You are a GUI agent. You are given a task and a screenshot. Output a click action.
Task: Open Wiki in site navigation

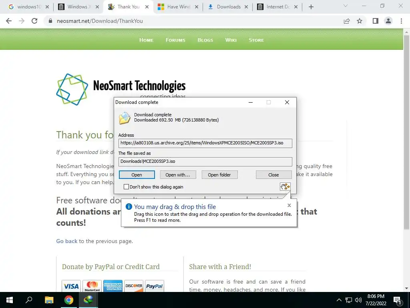[231, 40]
